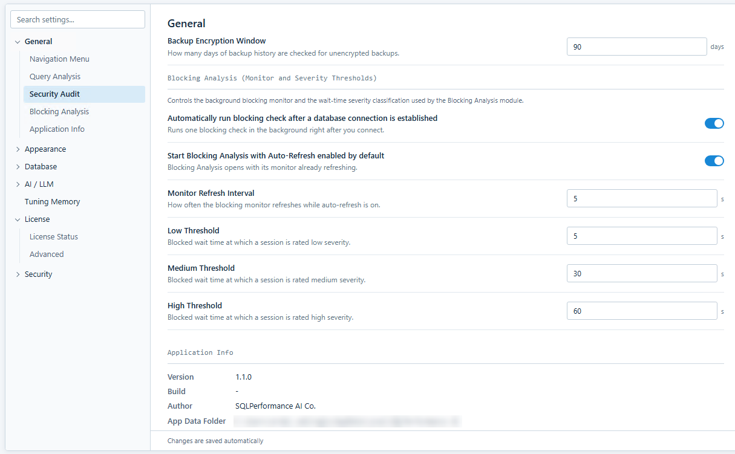735x454 pixels.
Task: Click the Monitor Refresh Interval label
Action: pos(211,193)
